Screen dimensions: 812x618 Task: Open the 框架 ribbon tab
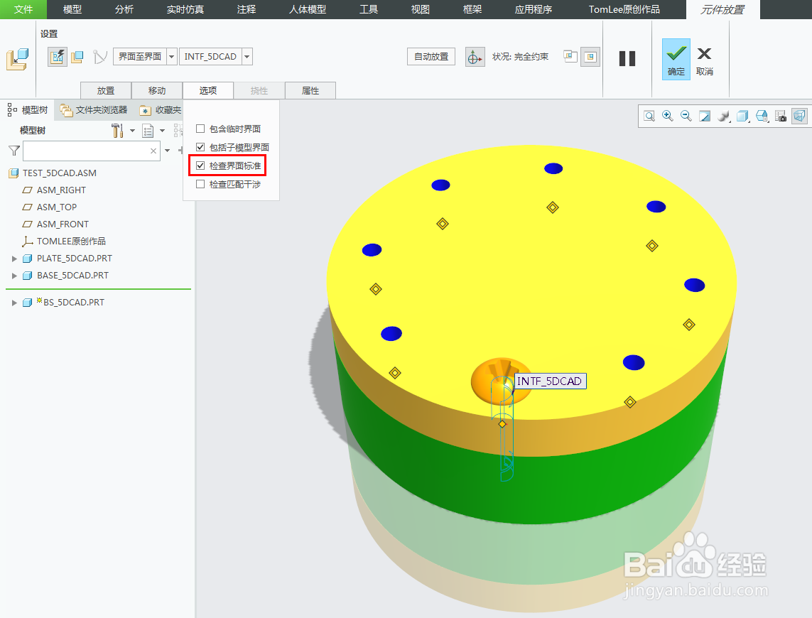[x=472, y=9]
